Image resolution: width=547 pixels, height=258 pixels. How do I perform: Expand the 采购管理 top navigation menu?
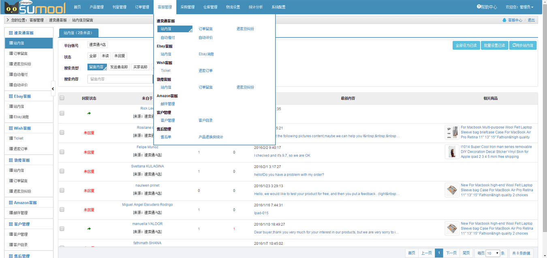click(x=188, y=7)
